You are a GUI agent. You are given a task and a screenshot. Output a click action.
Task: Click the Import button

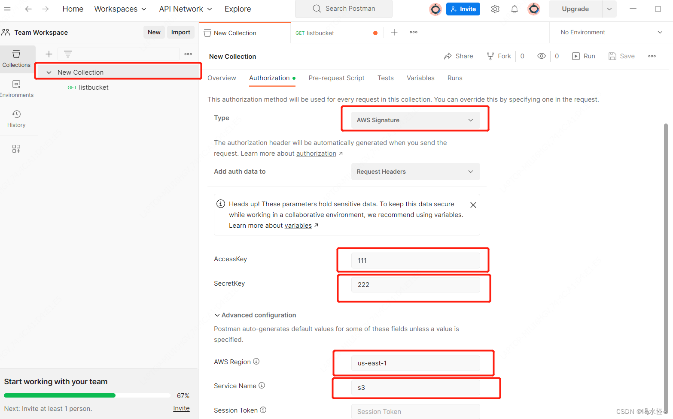pyautogui.click(x=181, y=32)
